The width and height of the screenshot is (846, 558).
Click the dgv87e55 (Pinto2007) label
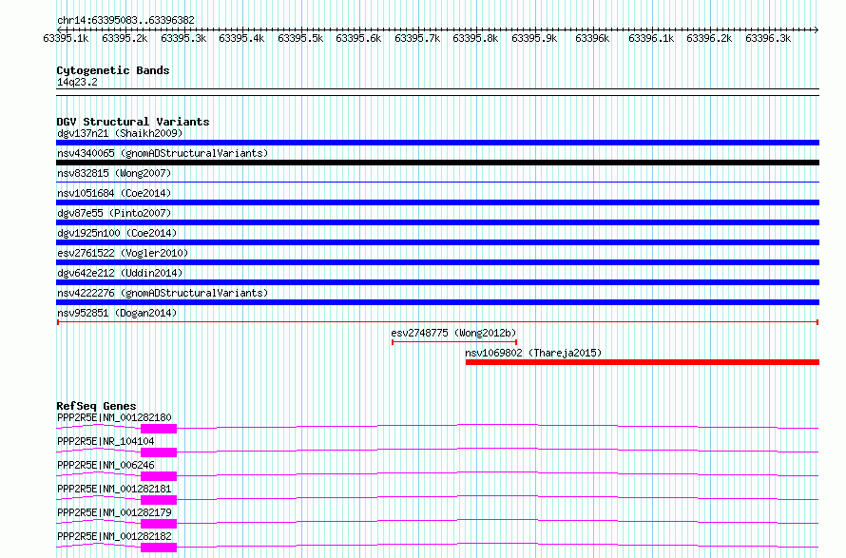click(114, 213)
